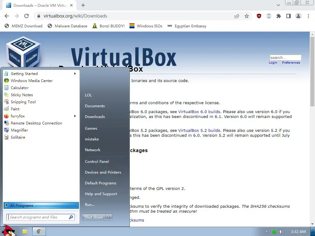This screenshot has width=315, height=236.
Task: Open uBlock Origin extension icon
Action: pos(259,16)
